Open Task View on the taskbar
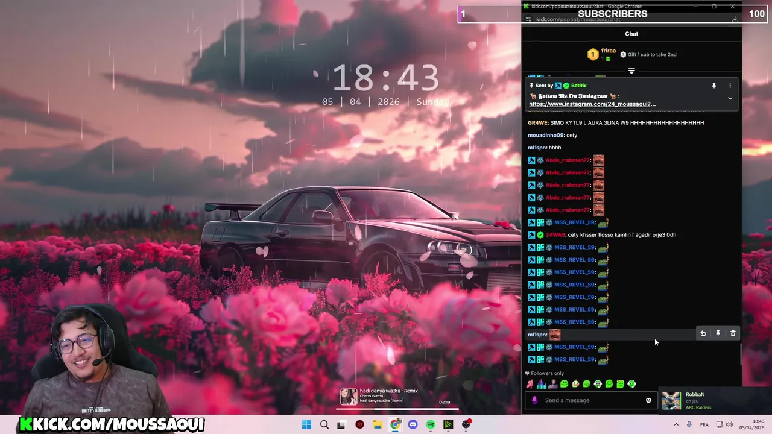The width and height of the screenshot is (772, 434). point(341,424)
